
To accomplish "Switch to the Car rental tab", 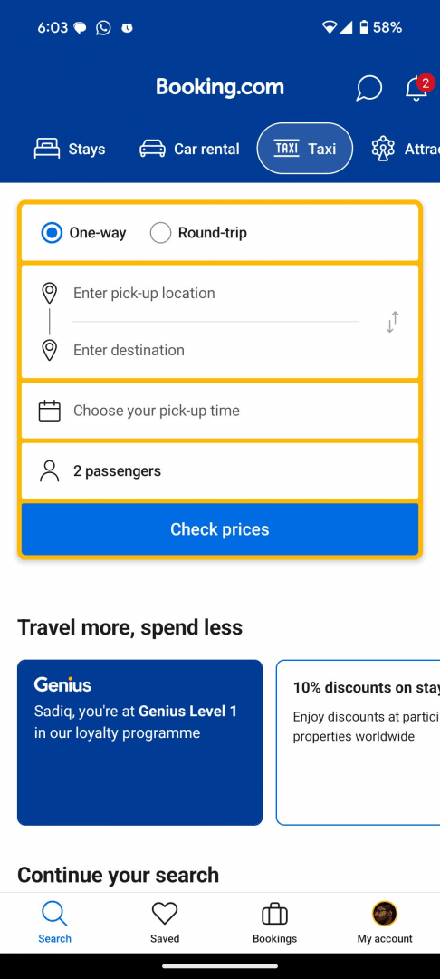I will [189, 150].
